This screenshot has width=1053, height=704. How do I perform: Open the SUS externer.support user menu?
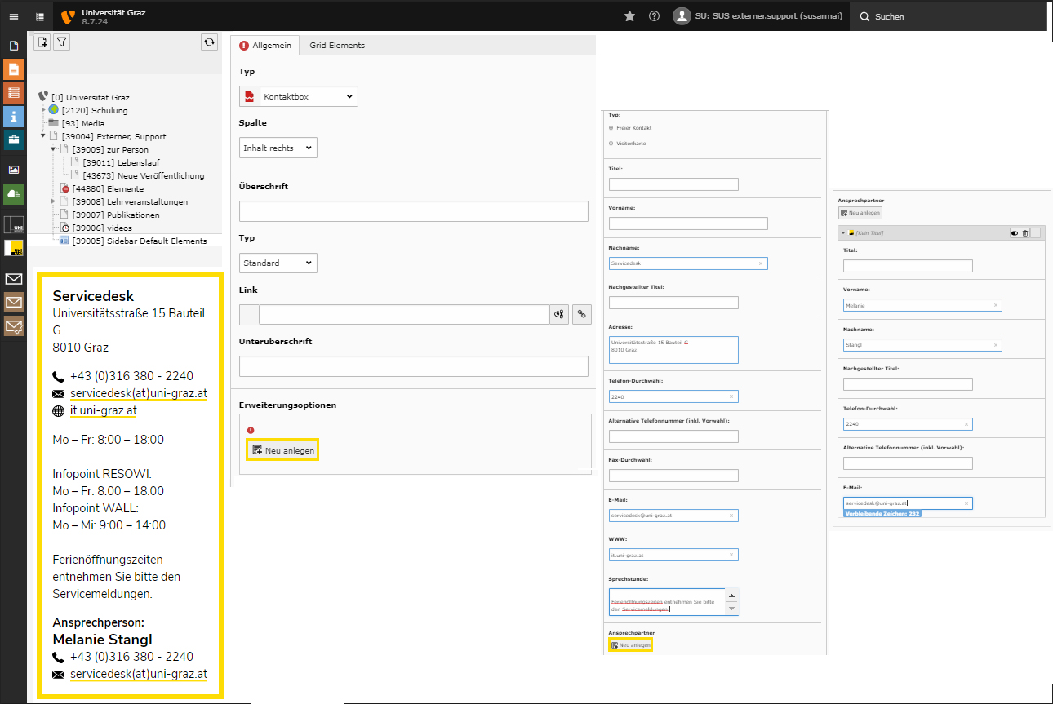758,16
